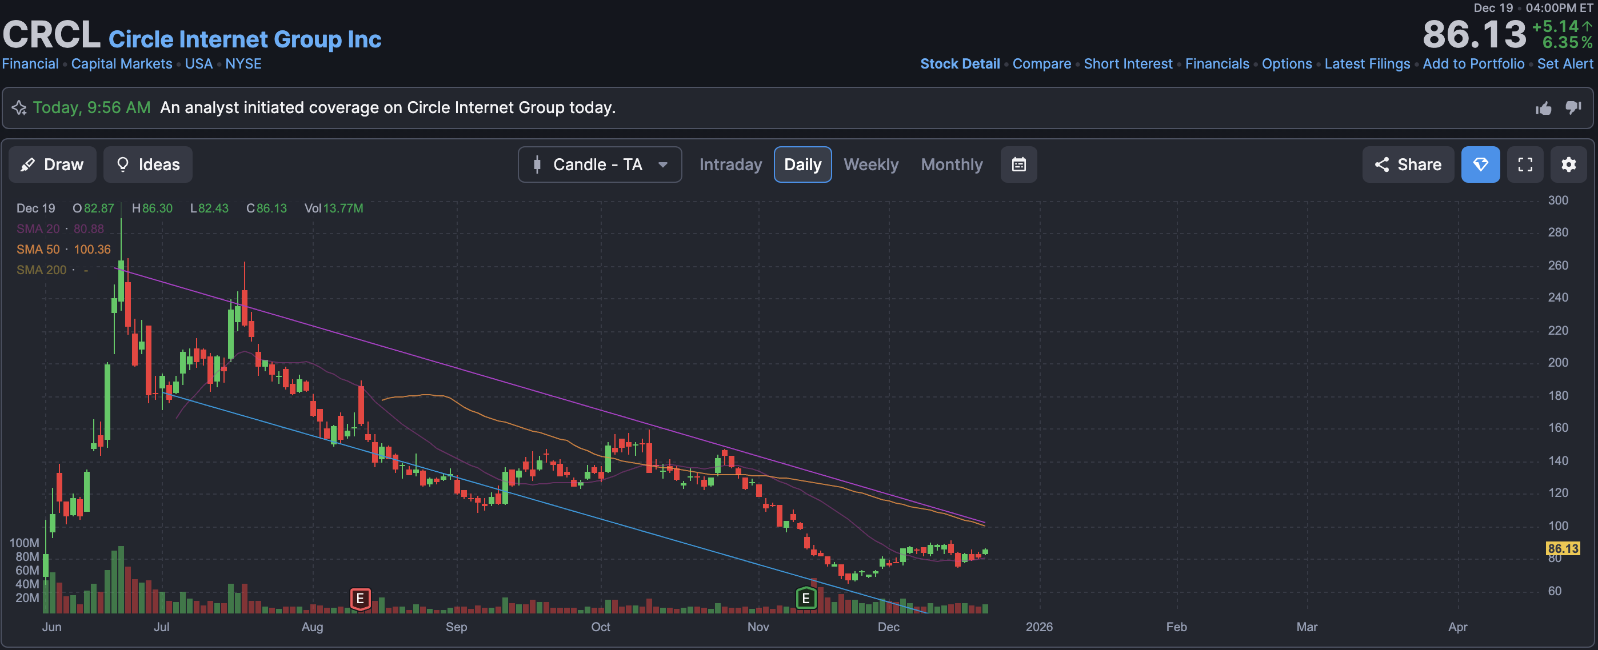1598x650 pixels.
Task: Click the Share button
Action: pos(1408,164)
